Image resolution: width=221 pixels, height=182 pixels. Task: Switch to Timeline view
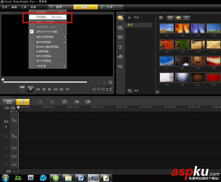click(23, 102)
